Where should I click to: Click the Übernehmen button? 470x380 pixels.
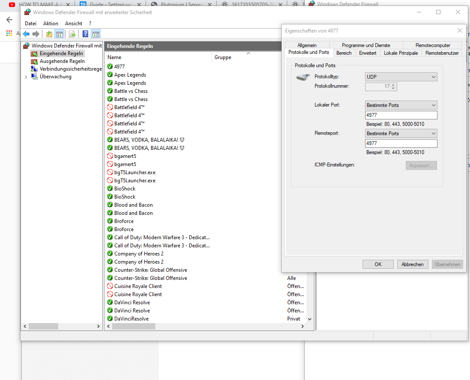tap(447, 264)
